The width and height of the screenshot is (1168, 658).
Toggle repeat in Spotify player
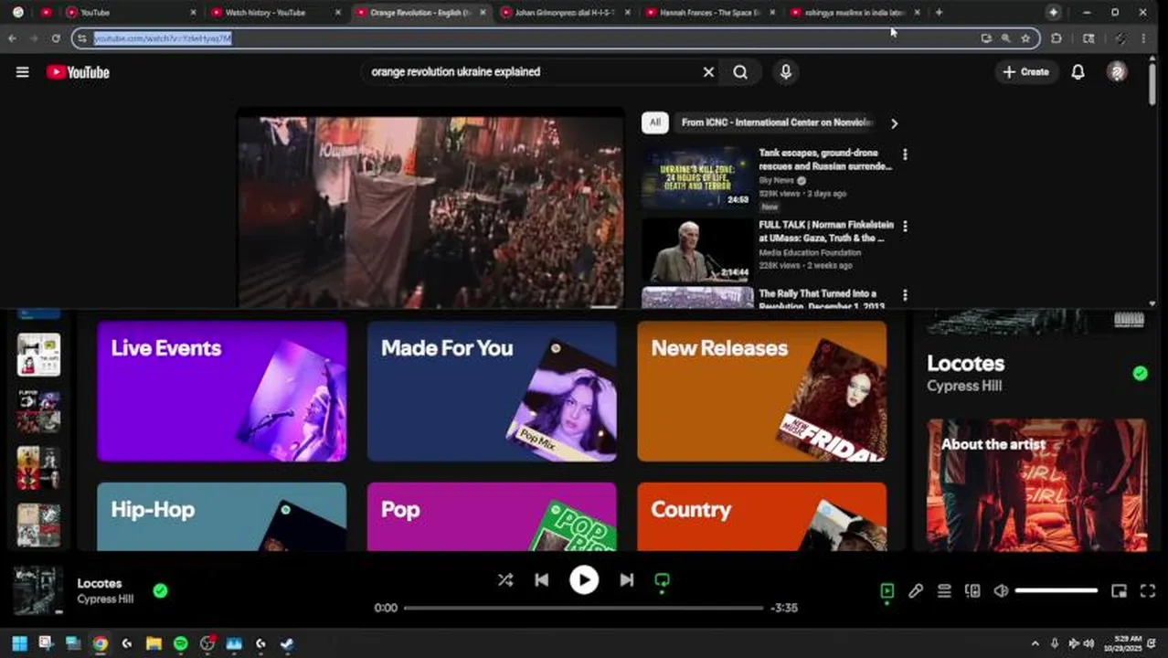(663, 580)
